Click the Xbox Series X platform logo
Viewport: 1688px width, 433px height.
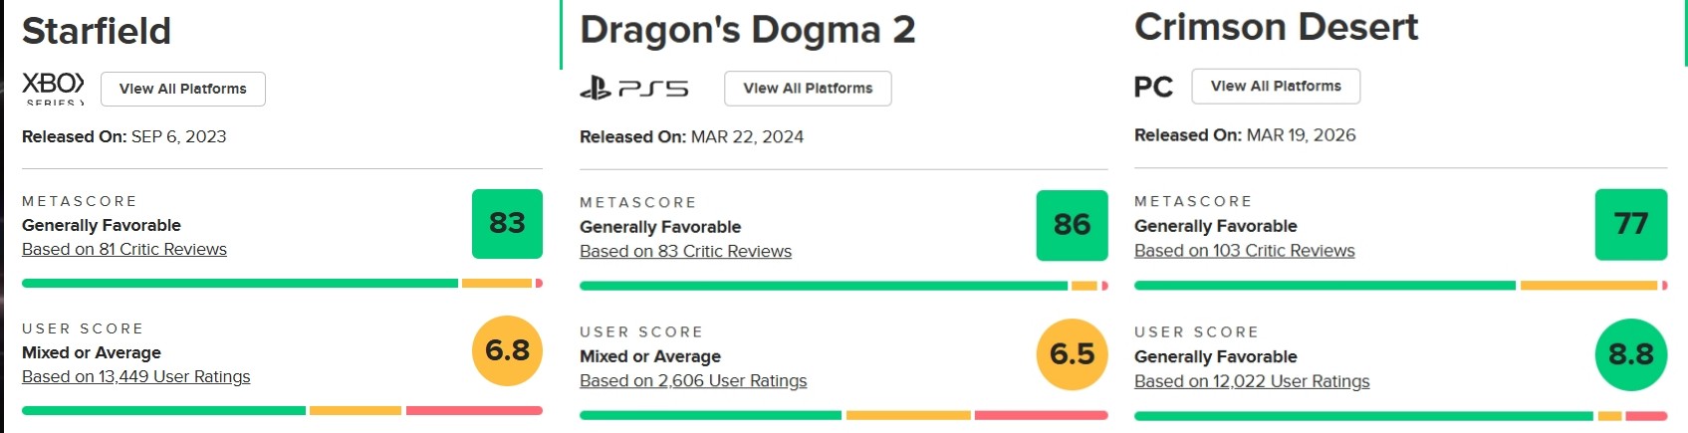coord(53,88)
